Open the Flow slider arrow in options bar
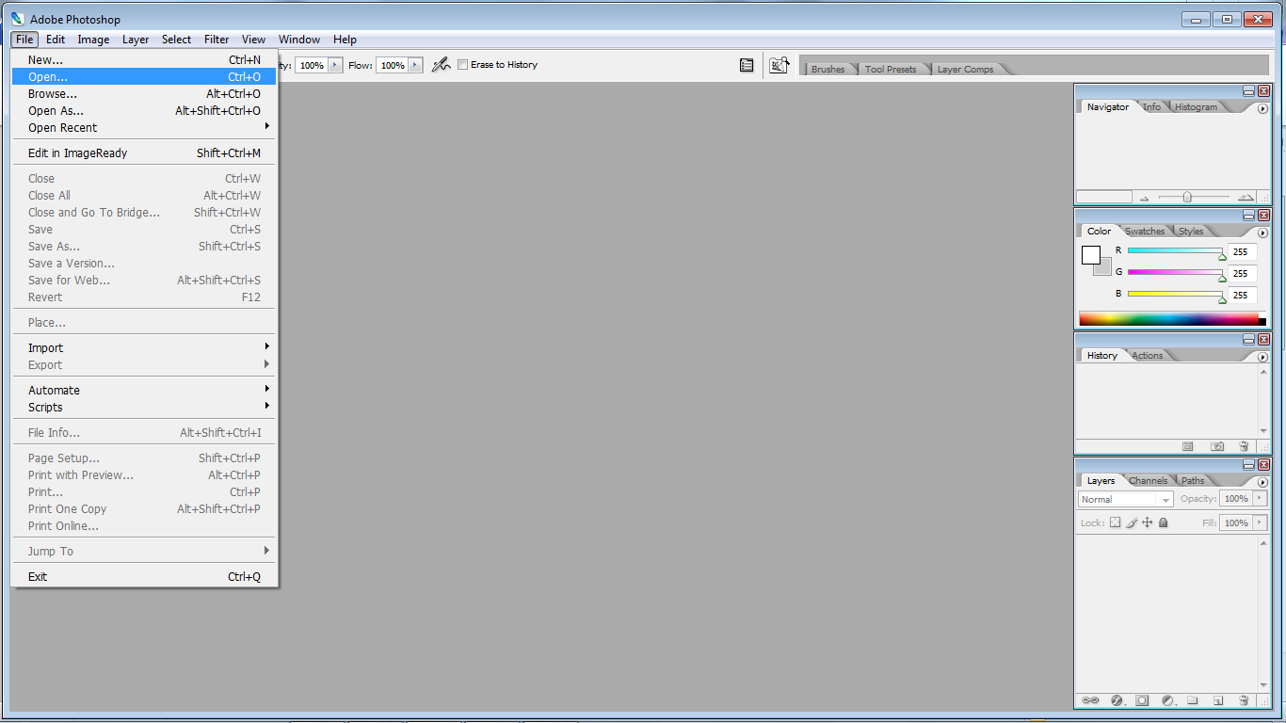This screenshot has height=723, width=1286. point(416,65)
